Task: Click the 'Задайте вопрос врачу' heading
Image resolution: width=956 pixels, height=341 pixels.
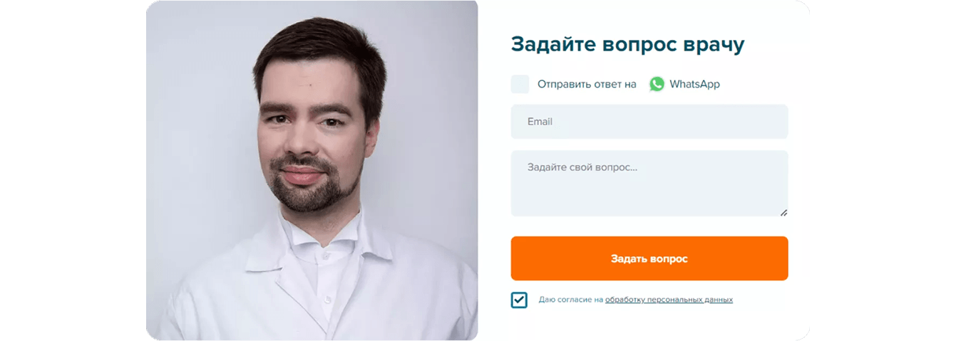Action: (627, 44)
